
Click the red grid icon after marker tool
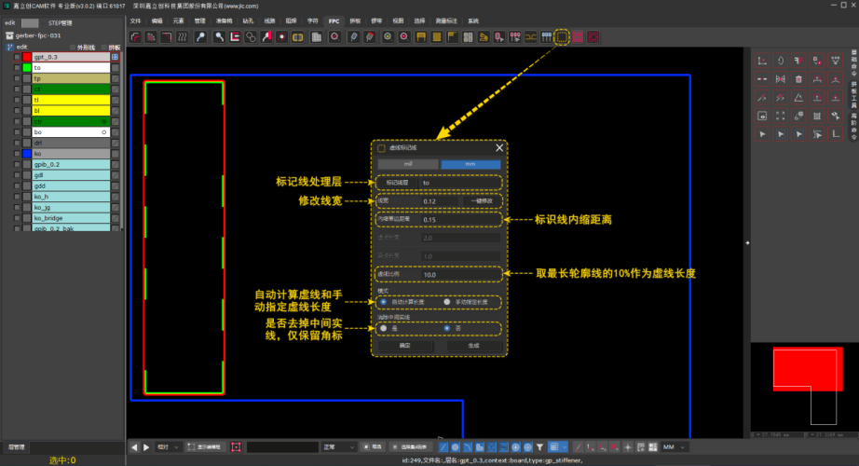click(578, 37)
